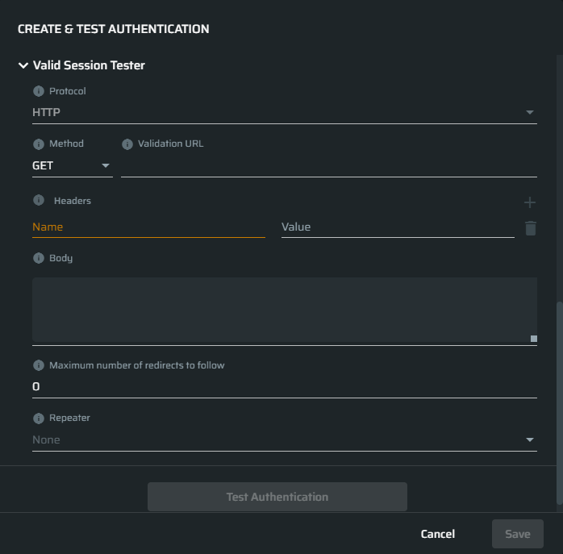Open the GET method dropdown

pyautogui.click(x=73, y=165)
